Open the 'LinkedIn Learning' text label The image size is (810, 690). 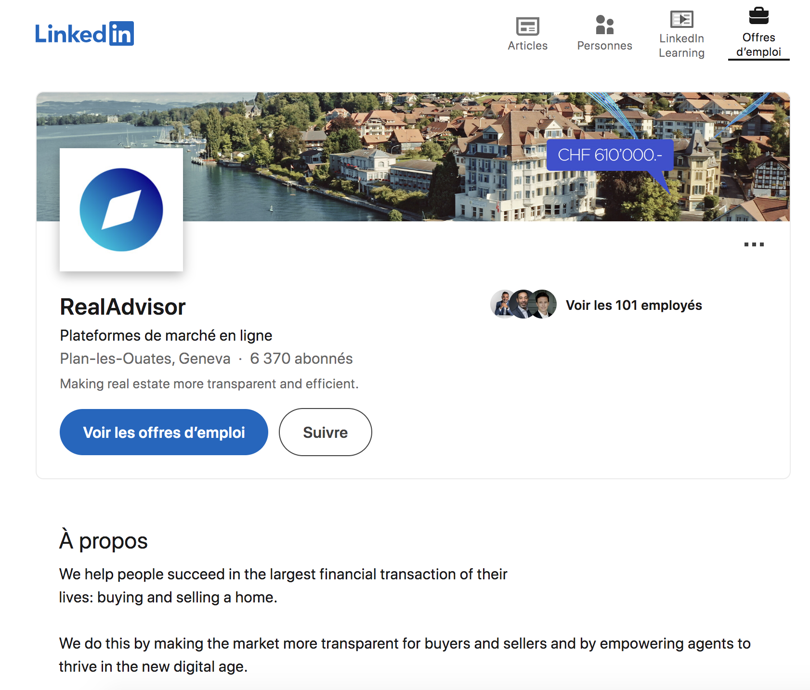pos(681,46)
